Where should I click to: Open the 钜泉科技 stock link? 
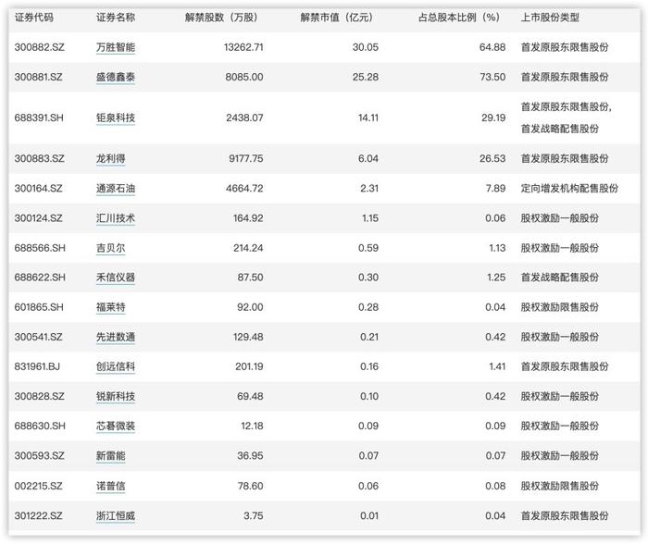[x=116, y=117]
